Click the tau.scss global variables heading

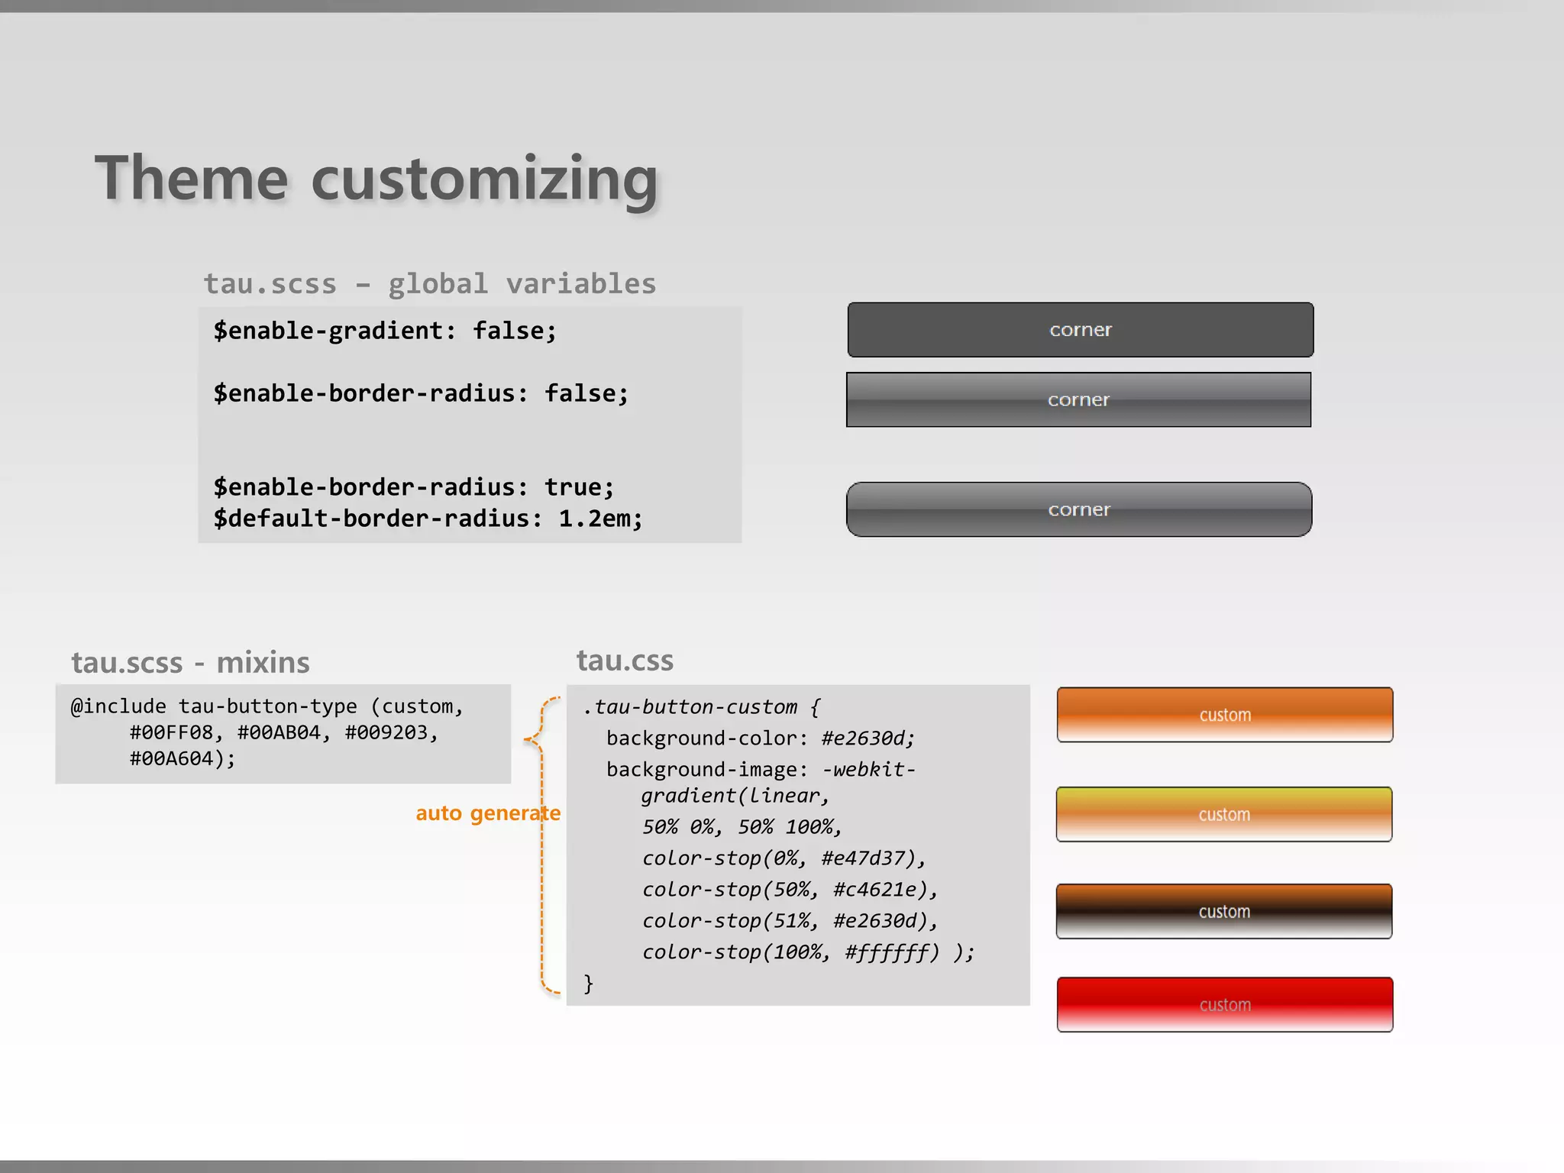429,284
